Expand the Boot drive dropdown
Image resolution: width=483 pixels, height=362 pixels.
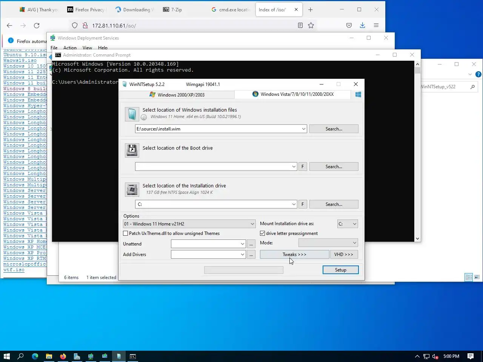click(x=294, y=167)
